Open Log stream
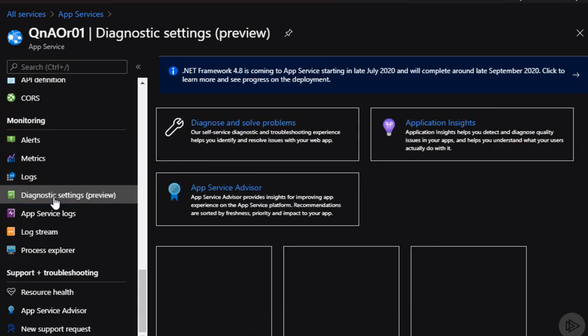Screen dimensions: 588x336 (x=39, y=232)
